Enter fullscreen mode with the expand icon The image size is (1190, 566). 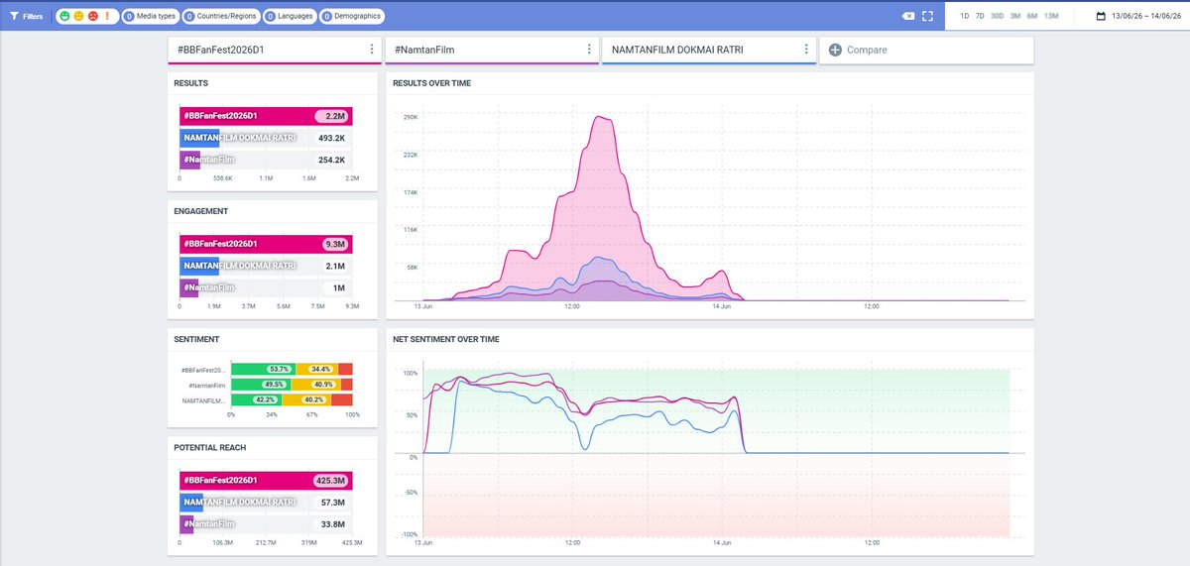pyautogui.click(x=928, y=16)
